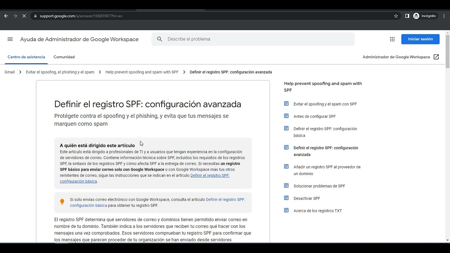
Task: Click the lightbulb tip icon
Action: [x=62, y=202]
